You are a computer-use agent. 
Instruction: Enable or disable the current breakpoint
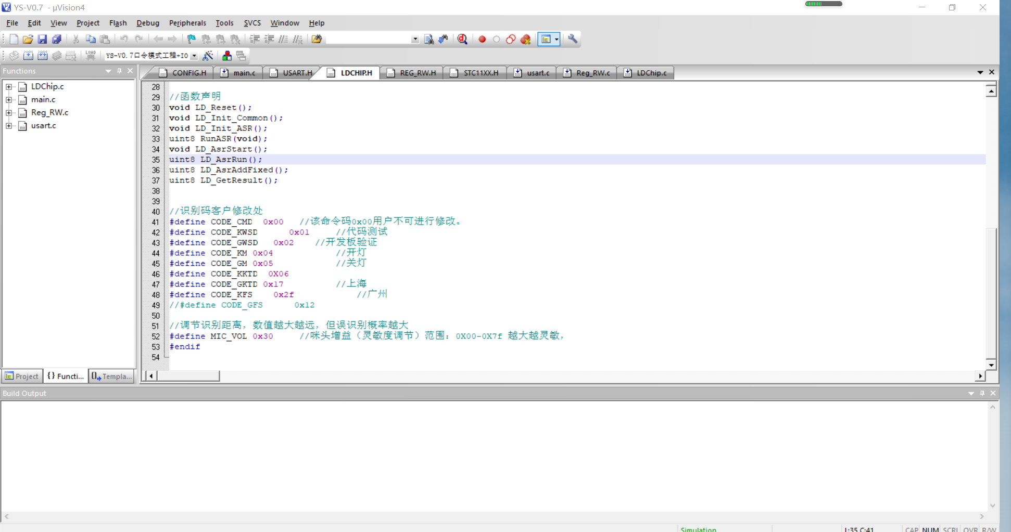497,39
